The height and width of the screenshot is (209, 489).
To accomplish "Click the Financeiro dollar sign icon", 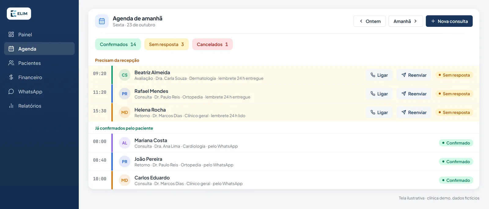I will pos(11,77).
